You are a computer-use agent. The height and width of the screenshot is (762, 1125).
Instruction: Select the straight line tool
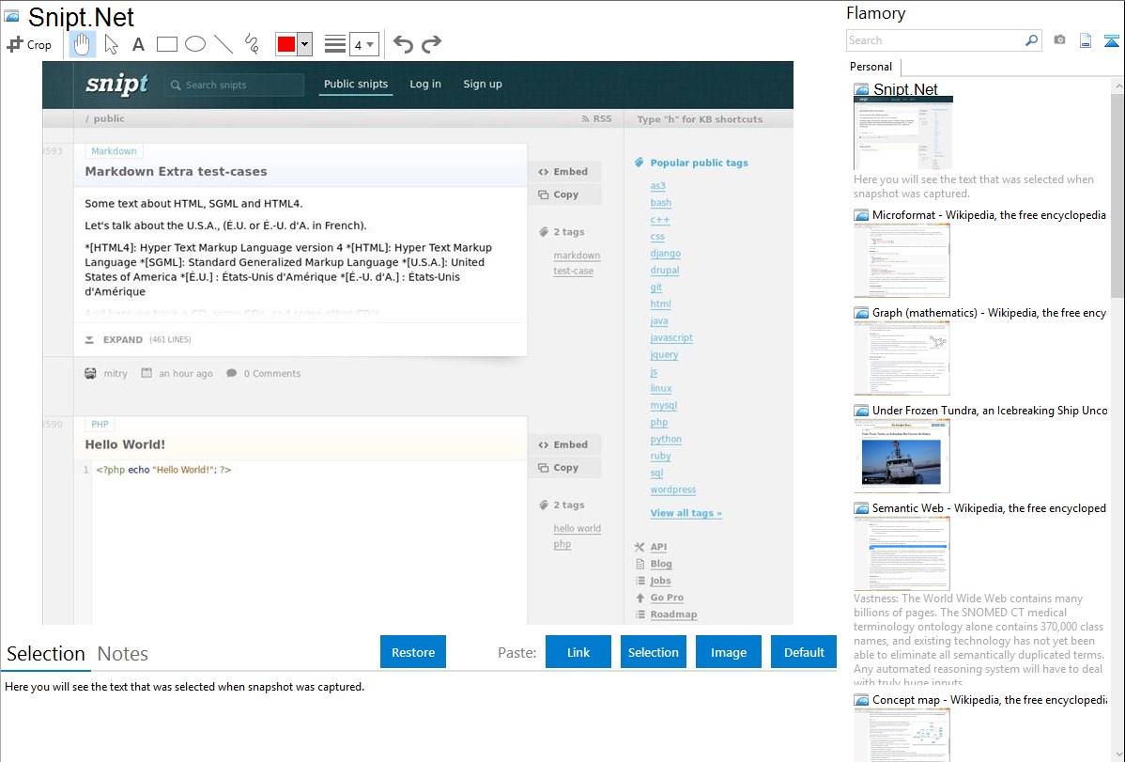pyautogui.click(x=223, y=44)
